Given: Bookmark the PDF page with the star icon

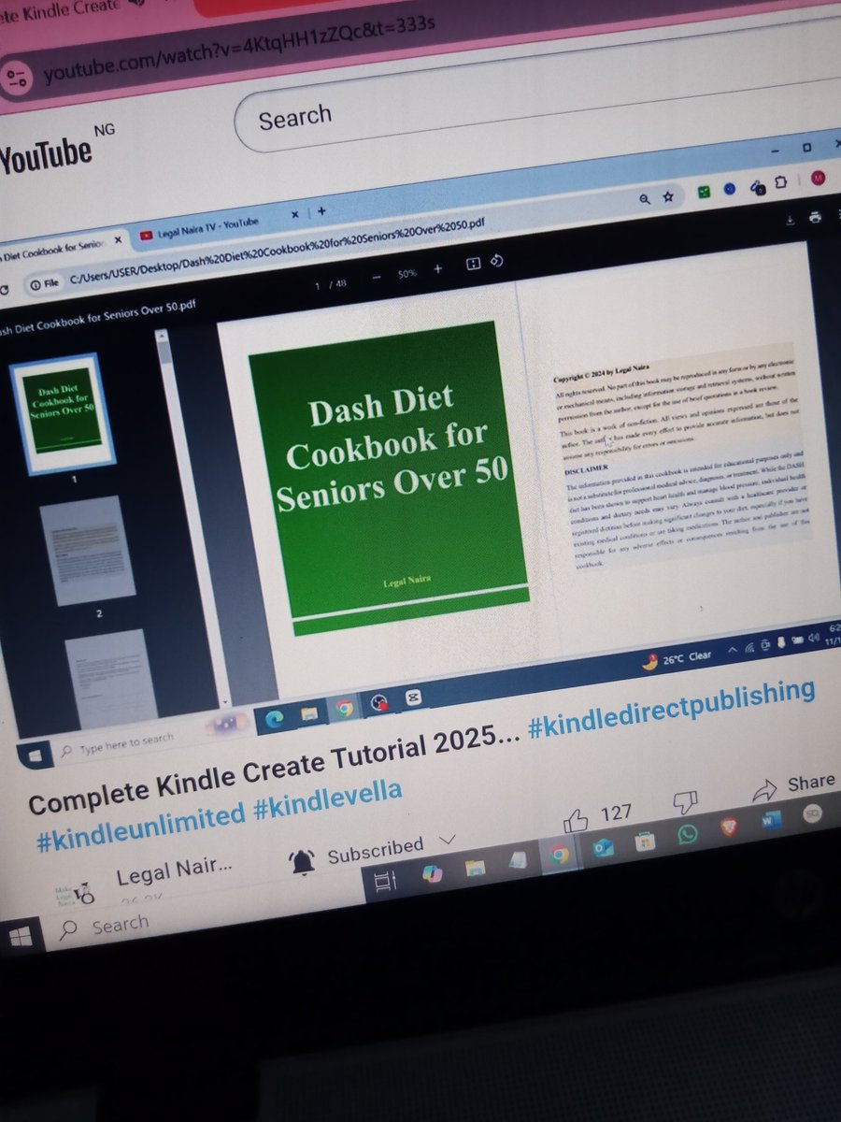Looking at the screenshot, I should click(x=668, y=197).
